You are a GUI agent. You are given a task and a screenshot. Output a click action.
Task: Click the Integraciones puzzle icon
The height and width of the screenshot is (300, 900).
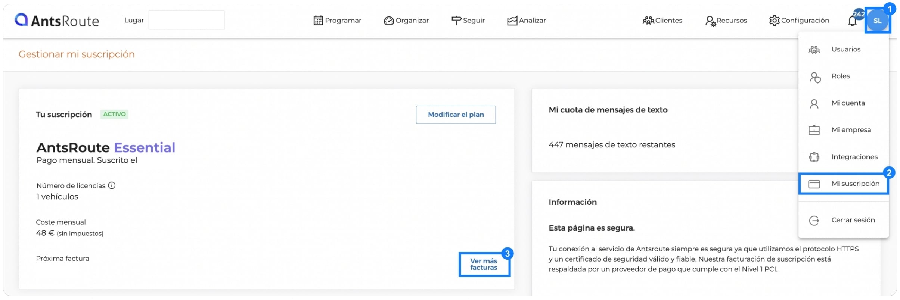click(x=814, y=157)
